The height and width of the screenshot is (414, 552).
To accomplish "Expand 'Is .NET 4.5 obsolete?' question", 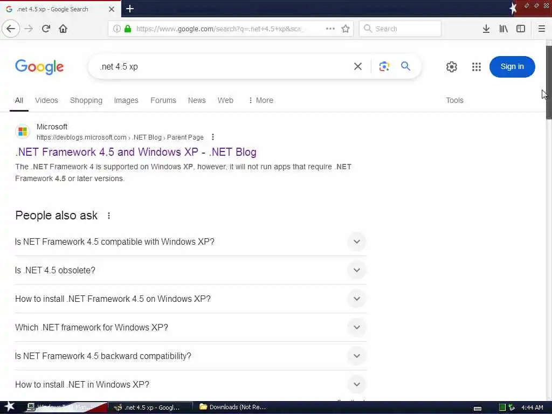I will 190,271.
